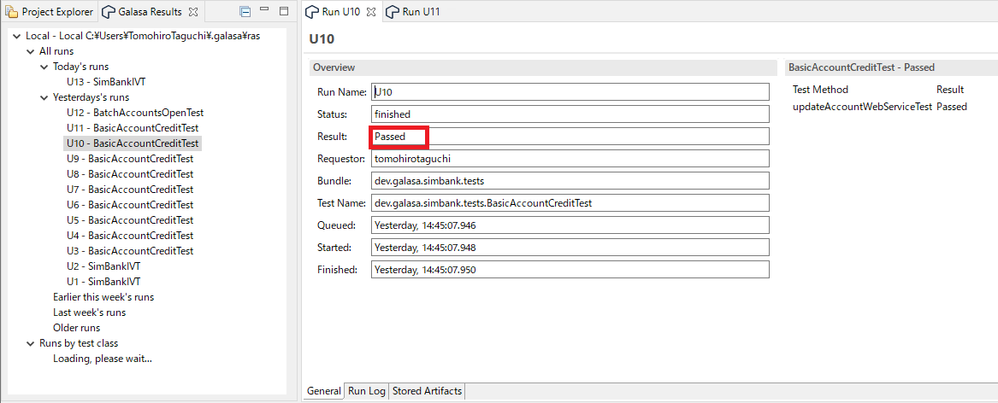Close the Galasa Results view
The width and height of the screenshot is (998, 403).
(194, 12)
